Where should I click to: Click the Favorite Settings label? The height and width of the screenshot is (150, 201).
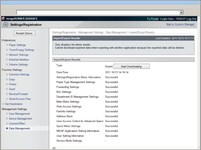(66, 111)
